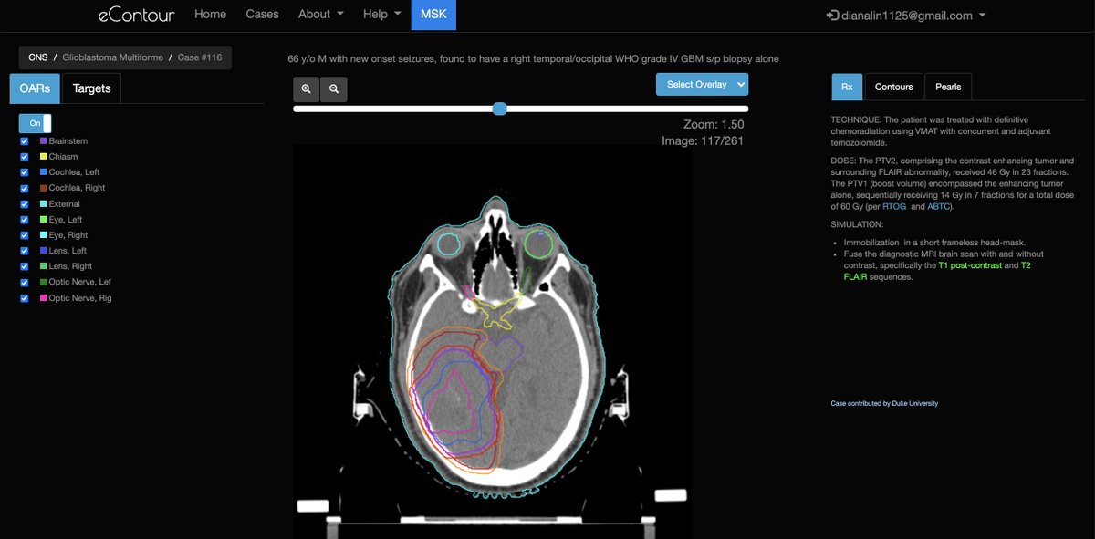Uncheck the Eye, Right structure

[x=24, y=234]
